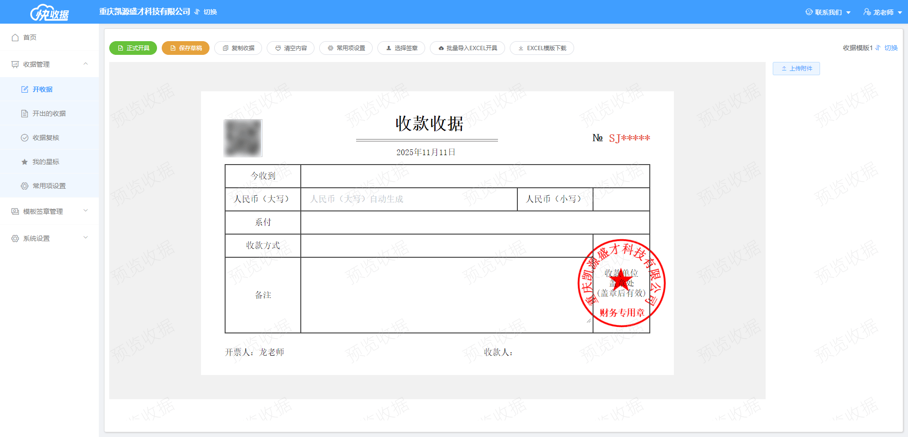This screenshot has width=908, height=437.
Task: Open 首页 home icon in sidebar
Action: pos(16,37)
